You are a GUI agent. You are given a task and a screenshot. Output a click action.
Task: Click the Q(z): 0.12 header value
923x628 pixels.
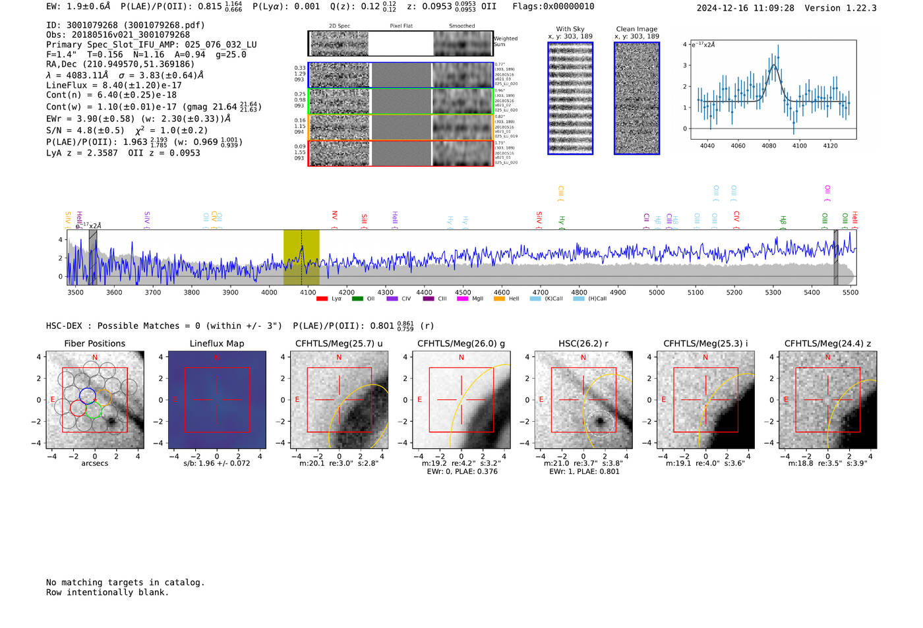[x=363, y=6]
